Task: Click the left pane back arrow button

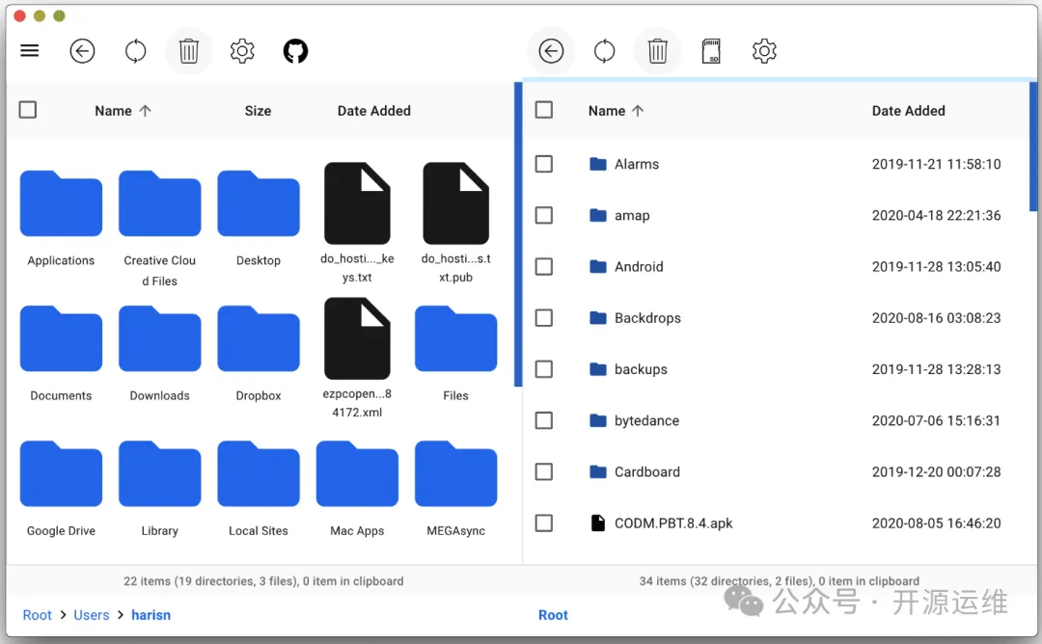Action: (83, 51)
